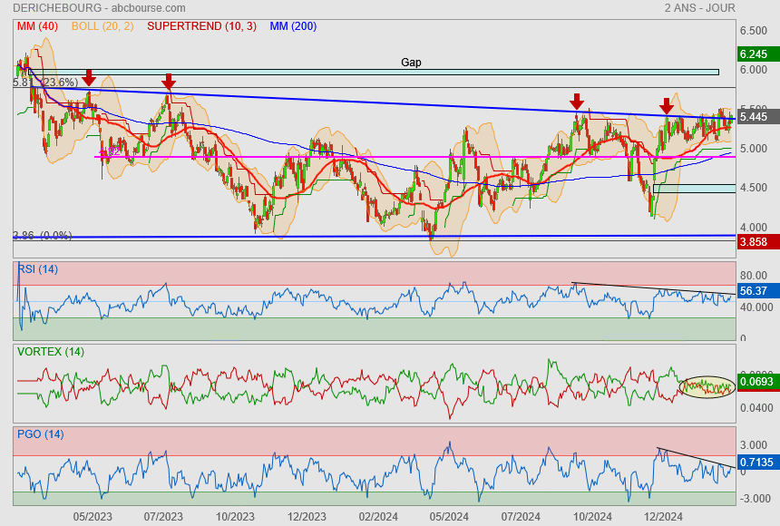Click the 02/2024 date label
The height and width of the screenshot is (526, 780).
click(378, 517)
